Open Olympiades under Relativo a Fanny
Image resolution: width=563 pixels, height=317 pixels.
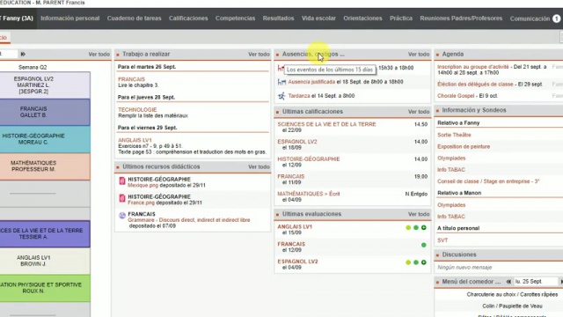point(451,158)
